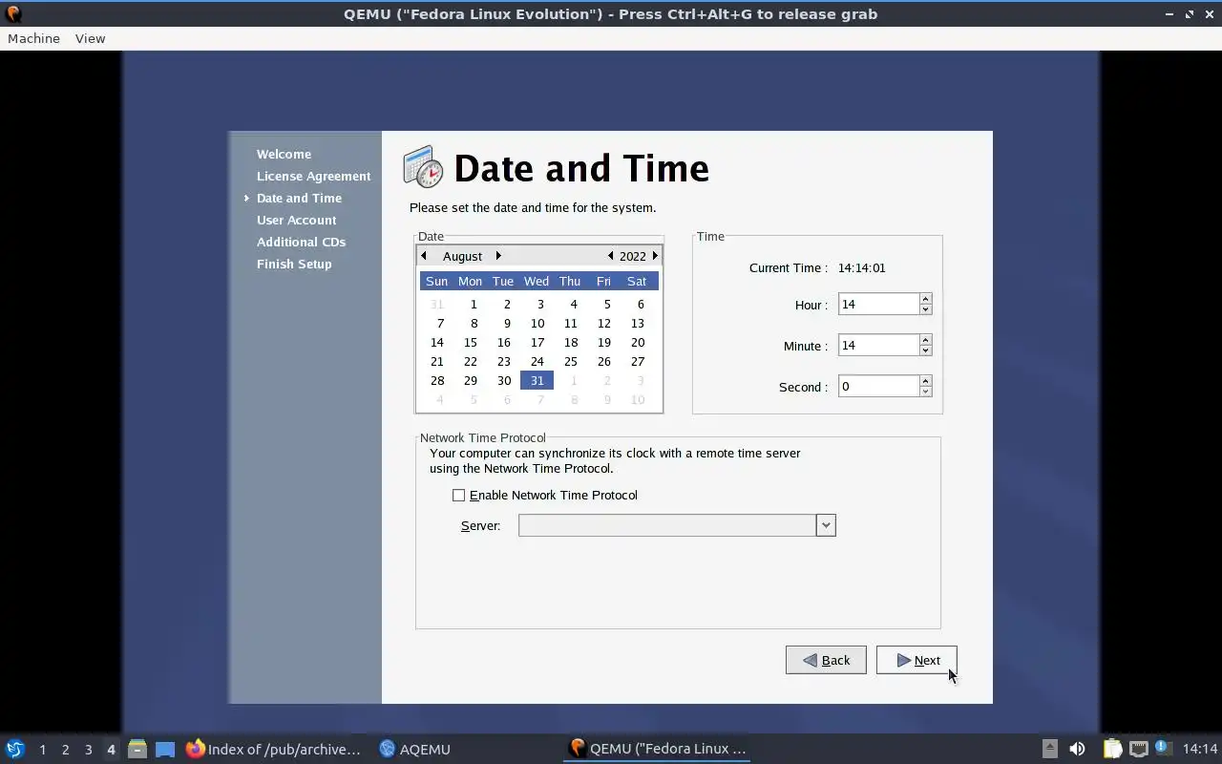Select greyed July 31 in calendar
Screen dimensions: 1222x764
coord(437,304)
